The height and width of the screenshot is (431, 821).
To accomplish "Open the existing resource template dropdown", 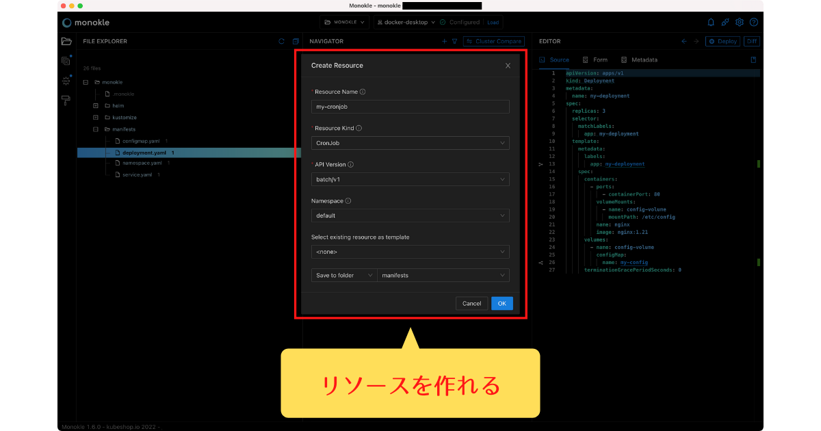I will coord(410,252).
